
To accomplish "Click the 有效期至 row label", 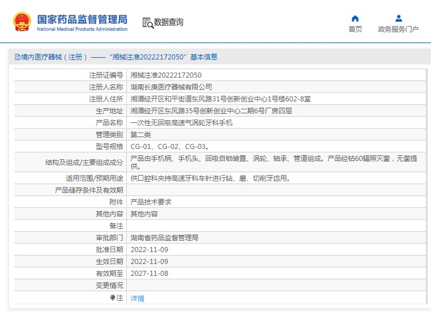I will tap(109, 274).
